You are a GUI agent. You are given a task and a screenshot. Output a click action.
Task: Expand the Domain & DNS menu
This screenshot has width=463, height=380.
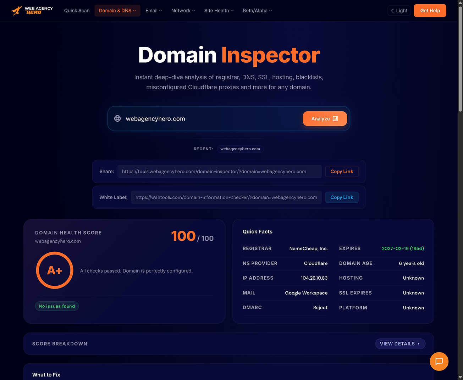(117, 11)
